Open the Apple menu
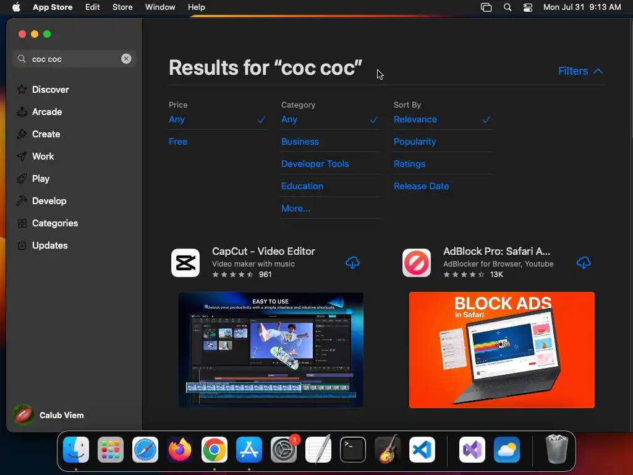 coord(16,7)
